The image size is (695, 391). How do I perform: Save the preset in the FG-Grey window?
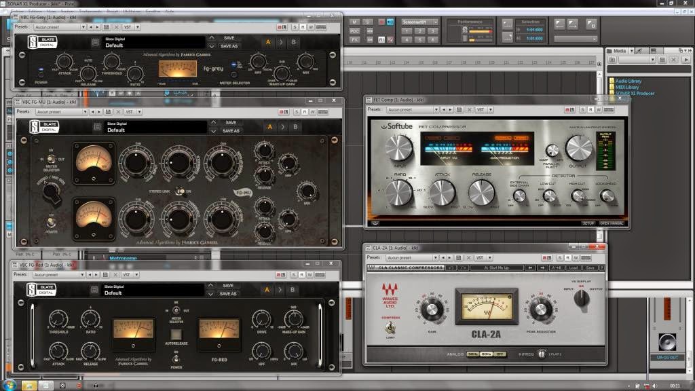(107, 27)
